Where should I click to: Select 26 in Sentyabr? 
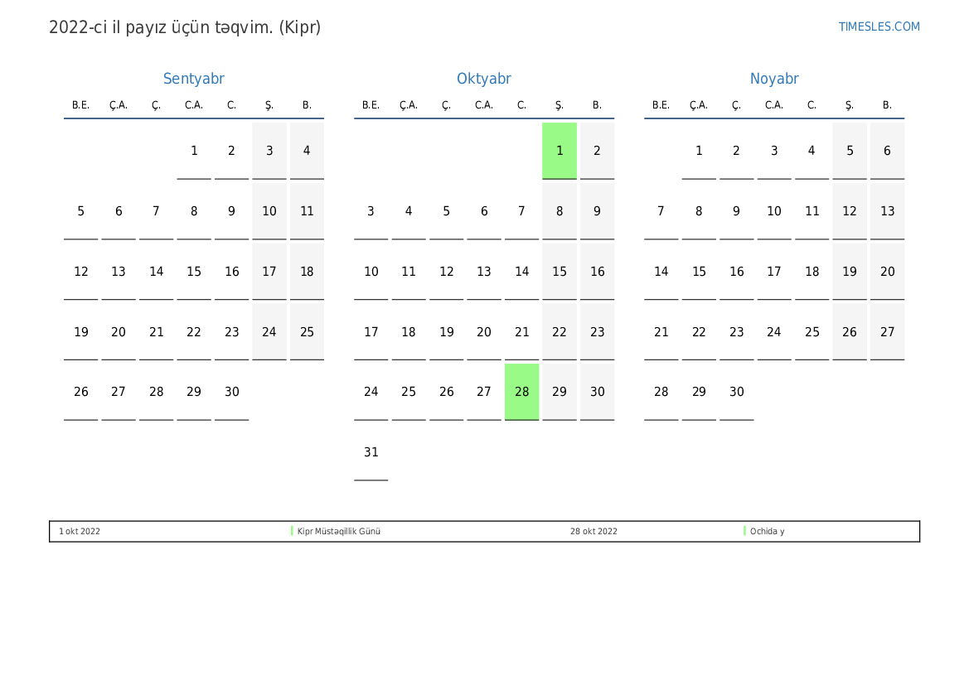81,392
